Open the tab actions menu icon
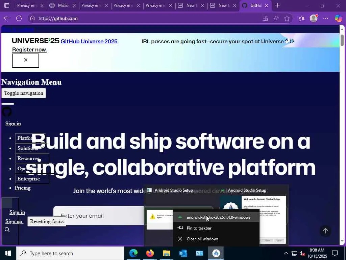Screen dimensions: 346x260 pos(7,5)
